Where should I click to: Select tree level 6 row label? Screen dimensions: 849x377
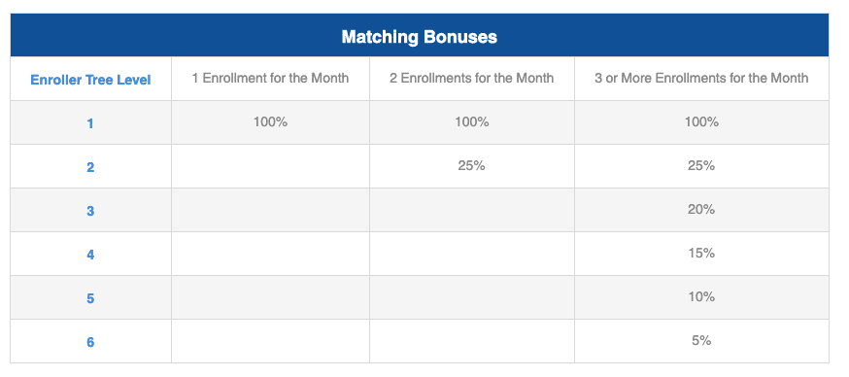pyautogui.click(x=90, y=342)
